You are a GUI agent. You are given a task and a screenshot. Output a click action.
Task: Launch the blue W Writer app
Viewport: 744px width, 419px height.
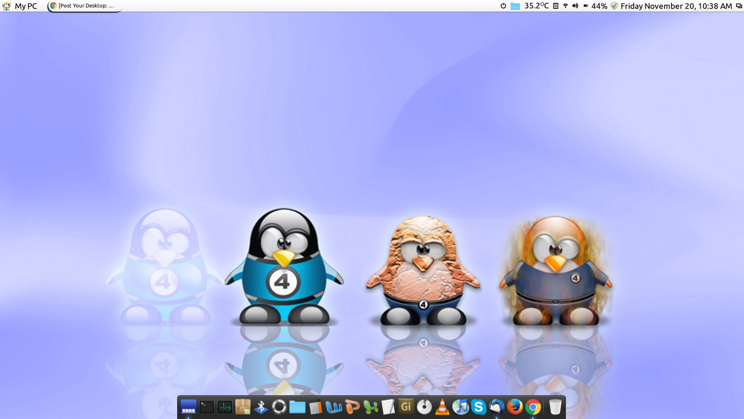point(333,407)
